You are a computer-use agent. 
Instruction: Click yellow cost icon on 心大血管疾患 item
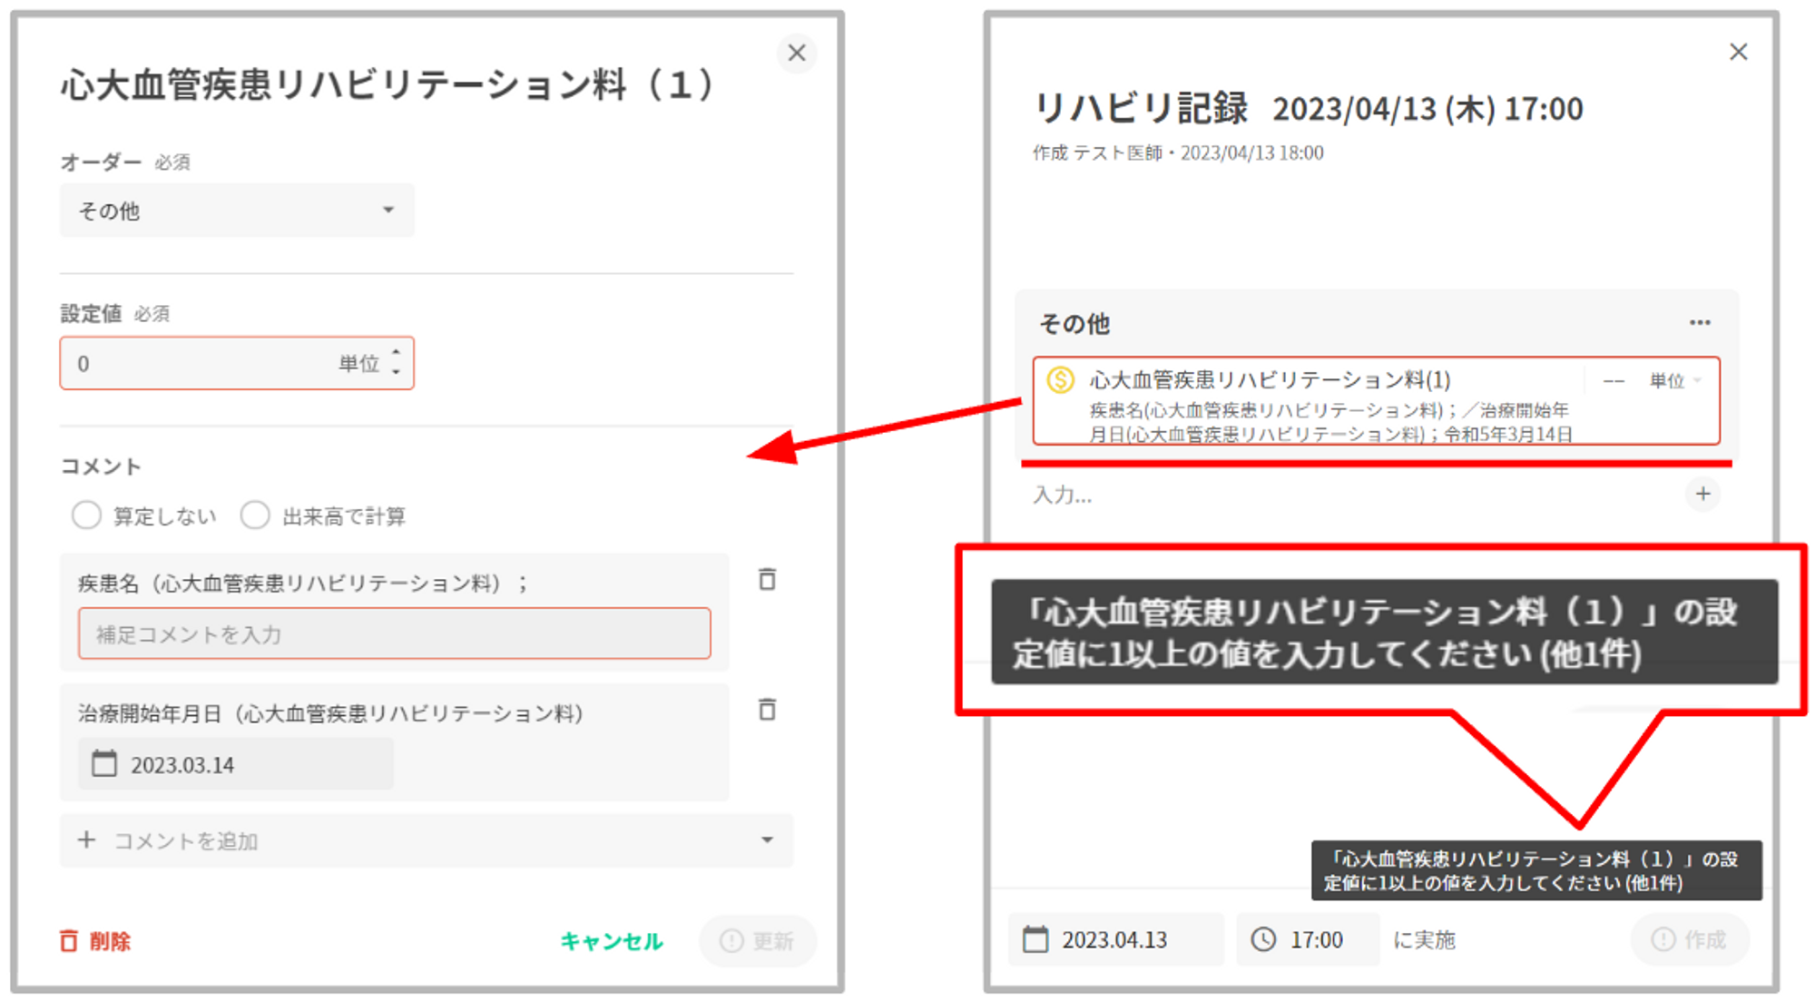tap(1061, 379)
